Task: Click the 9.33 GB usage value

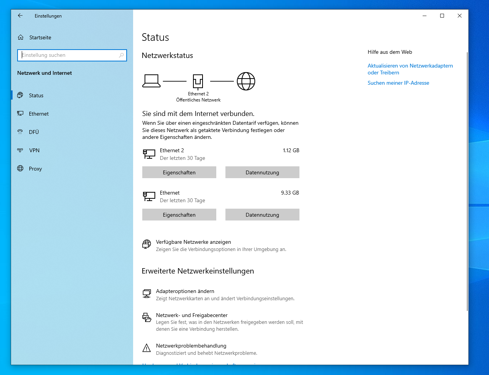Action: click(x=290, y=193)
